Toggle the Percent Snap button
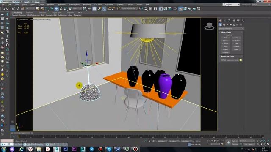Viewport: 271px width, 152px height. point(109,8)
